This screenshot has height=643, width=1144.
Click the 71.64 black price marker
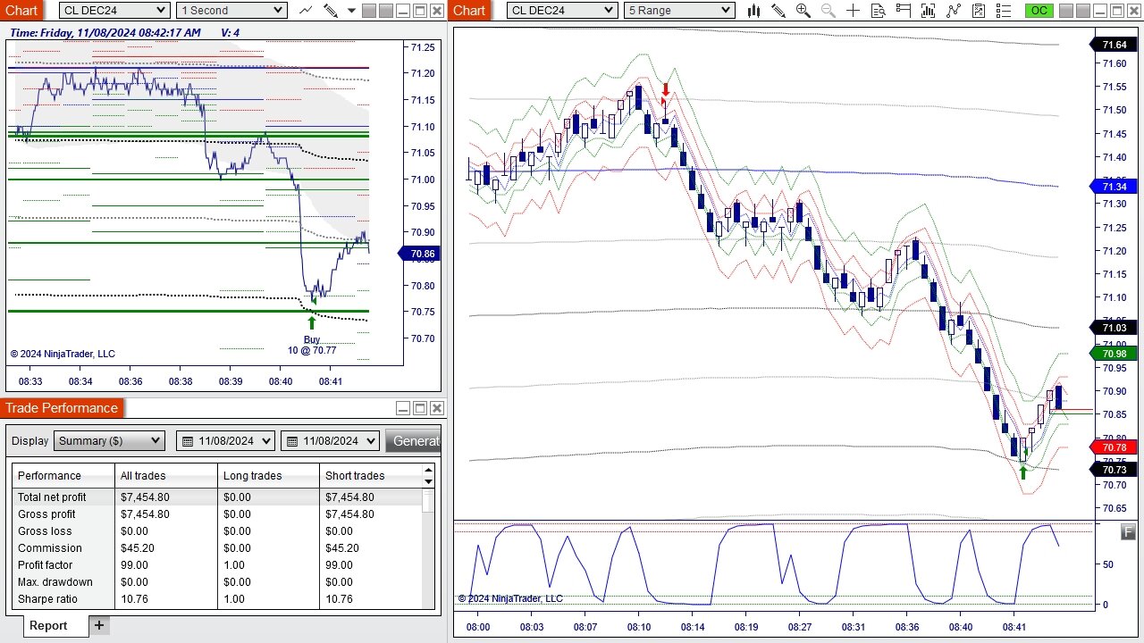point(1114,45)
